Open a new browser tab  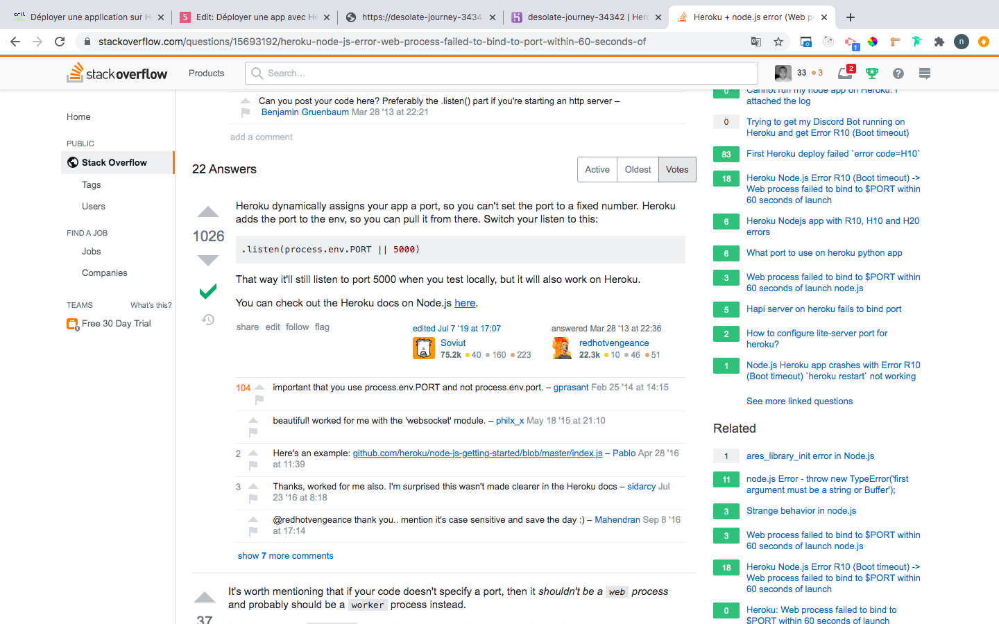[851, 17]
